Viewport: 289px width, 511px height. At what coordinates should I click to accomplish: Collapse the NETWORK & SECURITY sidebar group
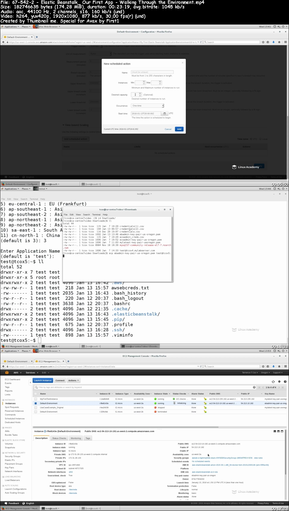tap(3, 453)
